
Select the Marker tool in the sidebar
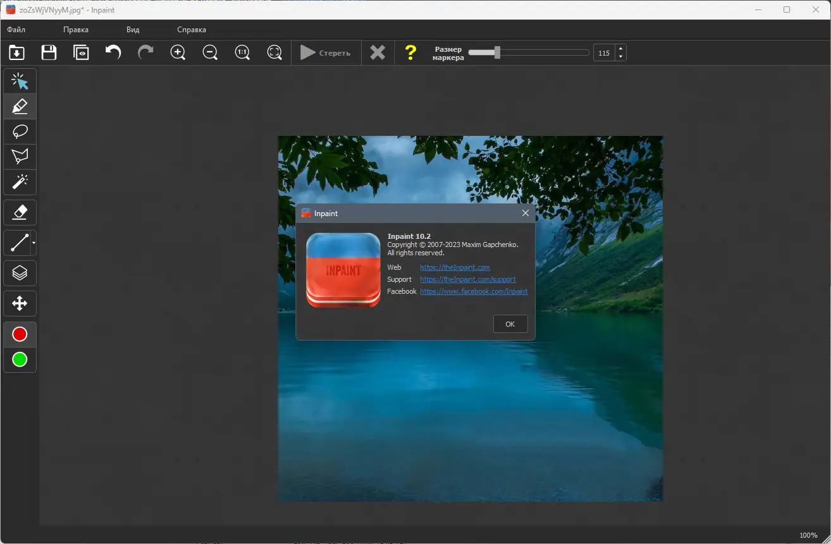tap(20, 106)
